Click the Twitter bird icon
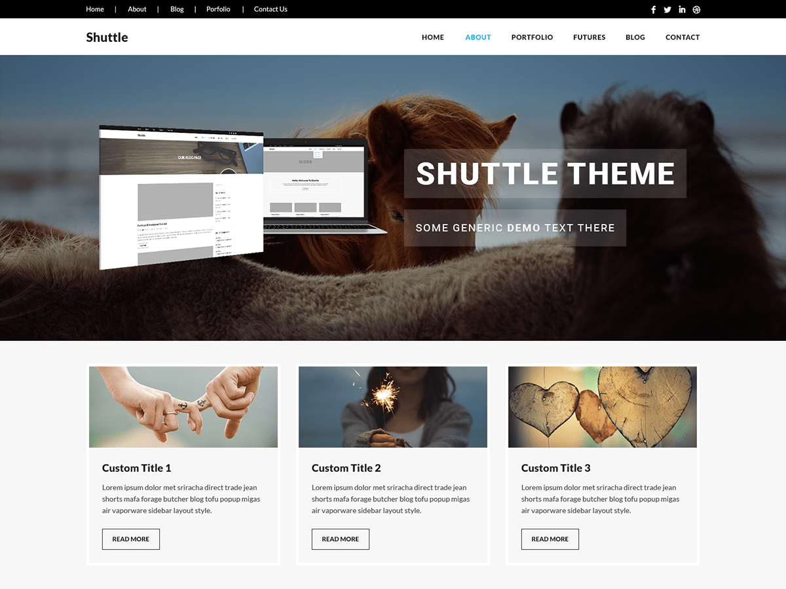This screenshot has height=589, width=786. 667,9
